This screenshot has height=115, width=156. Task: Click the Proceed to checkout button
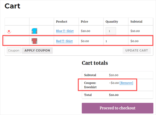point(117,108)
